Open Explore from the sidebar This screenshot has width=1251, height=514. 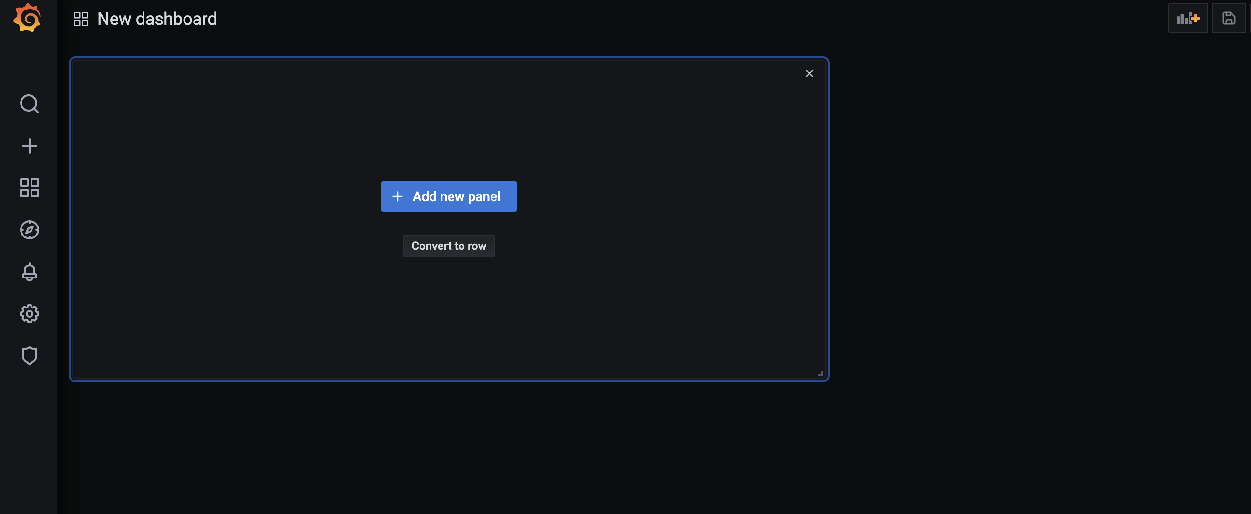tap(29, 230)
